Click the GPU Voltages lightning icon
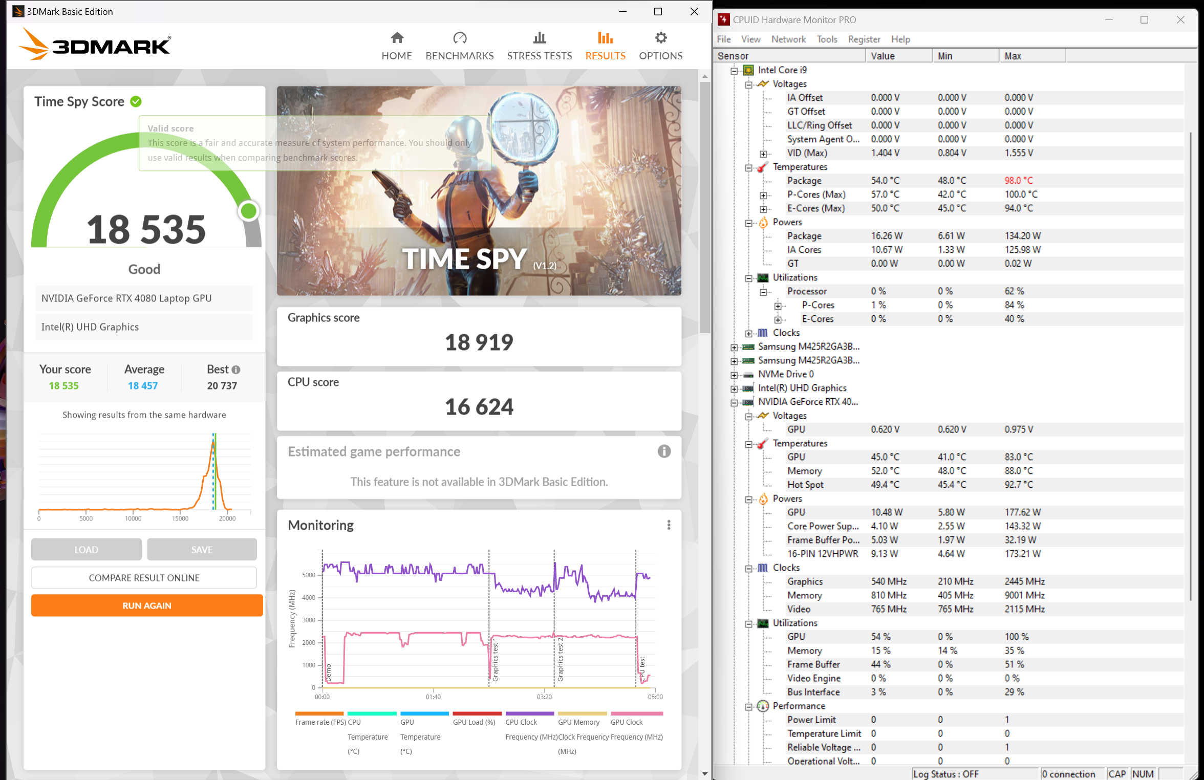 click(x=763, y=416)
